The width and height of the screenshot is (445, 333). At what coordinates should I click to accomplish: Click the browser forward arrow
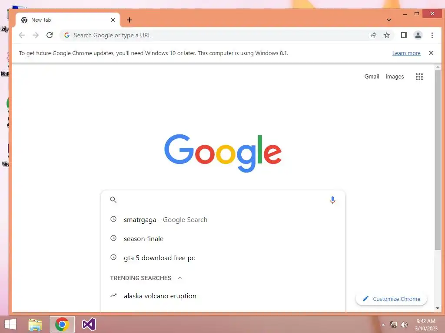(x=36, y=35)
